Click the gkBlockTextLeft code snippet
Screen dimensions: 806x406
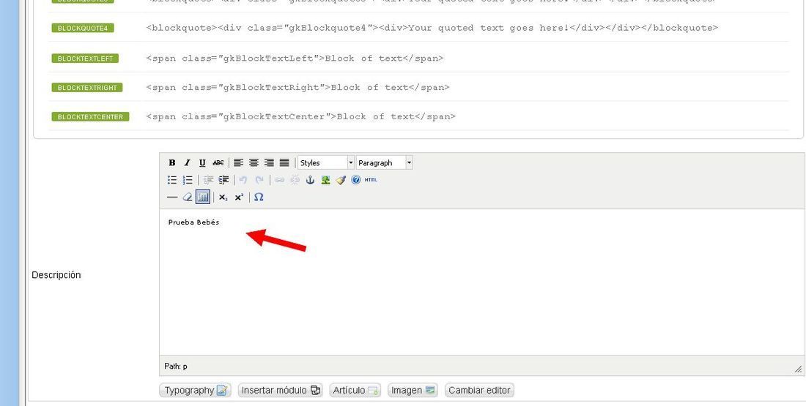[295, 59]
